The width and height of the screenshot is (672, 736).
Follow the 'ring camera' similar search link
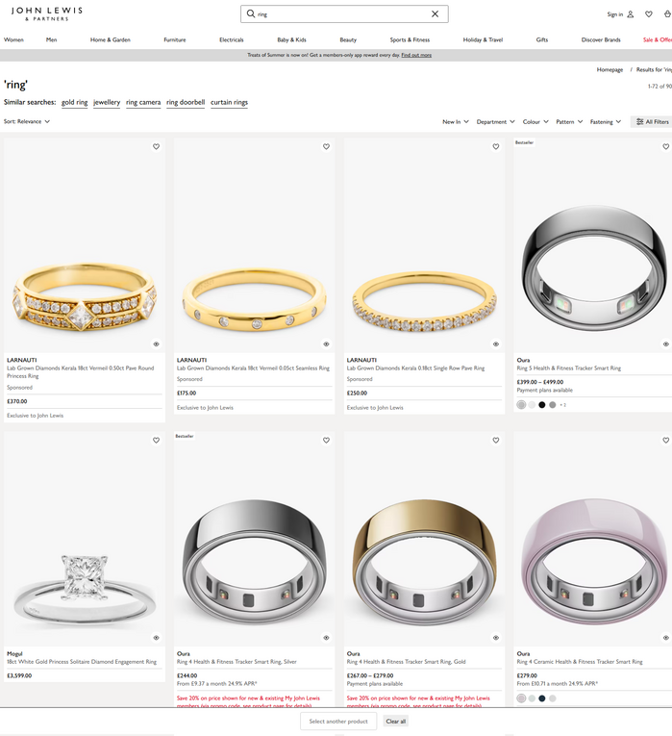point(143,102)
